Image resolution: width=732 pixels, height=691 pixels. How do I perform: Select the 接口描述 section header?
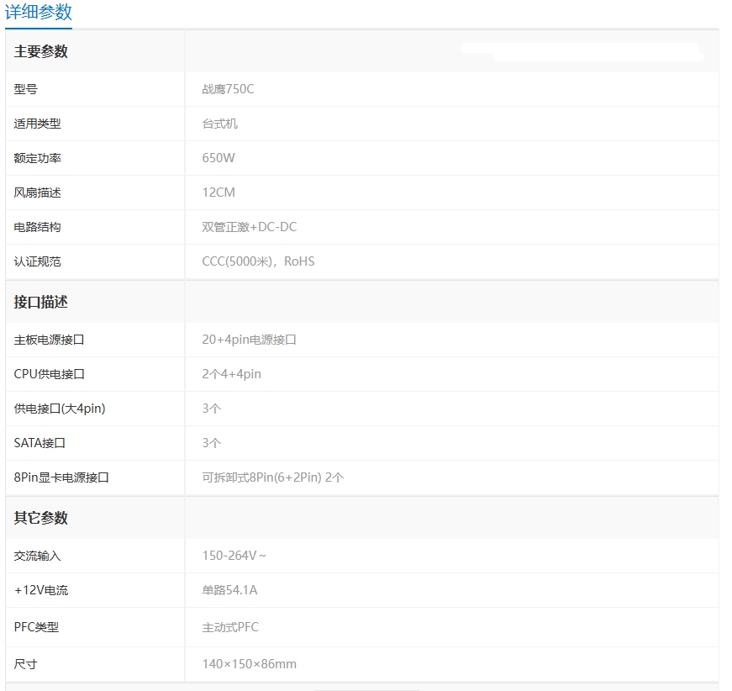(x=41, y=302)
